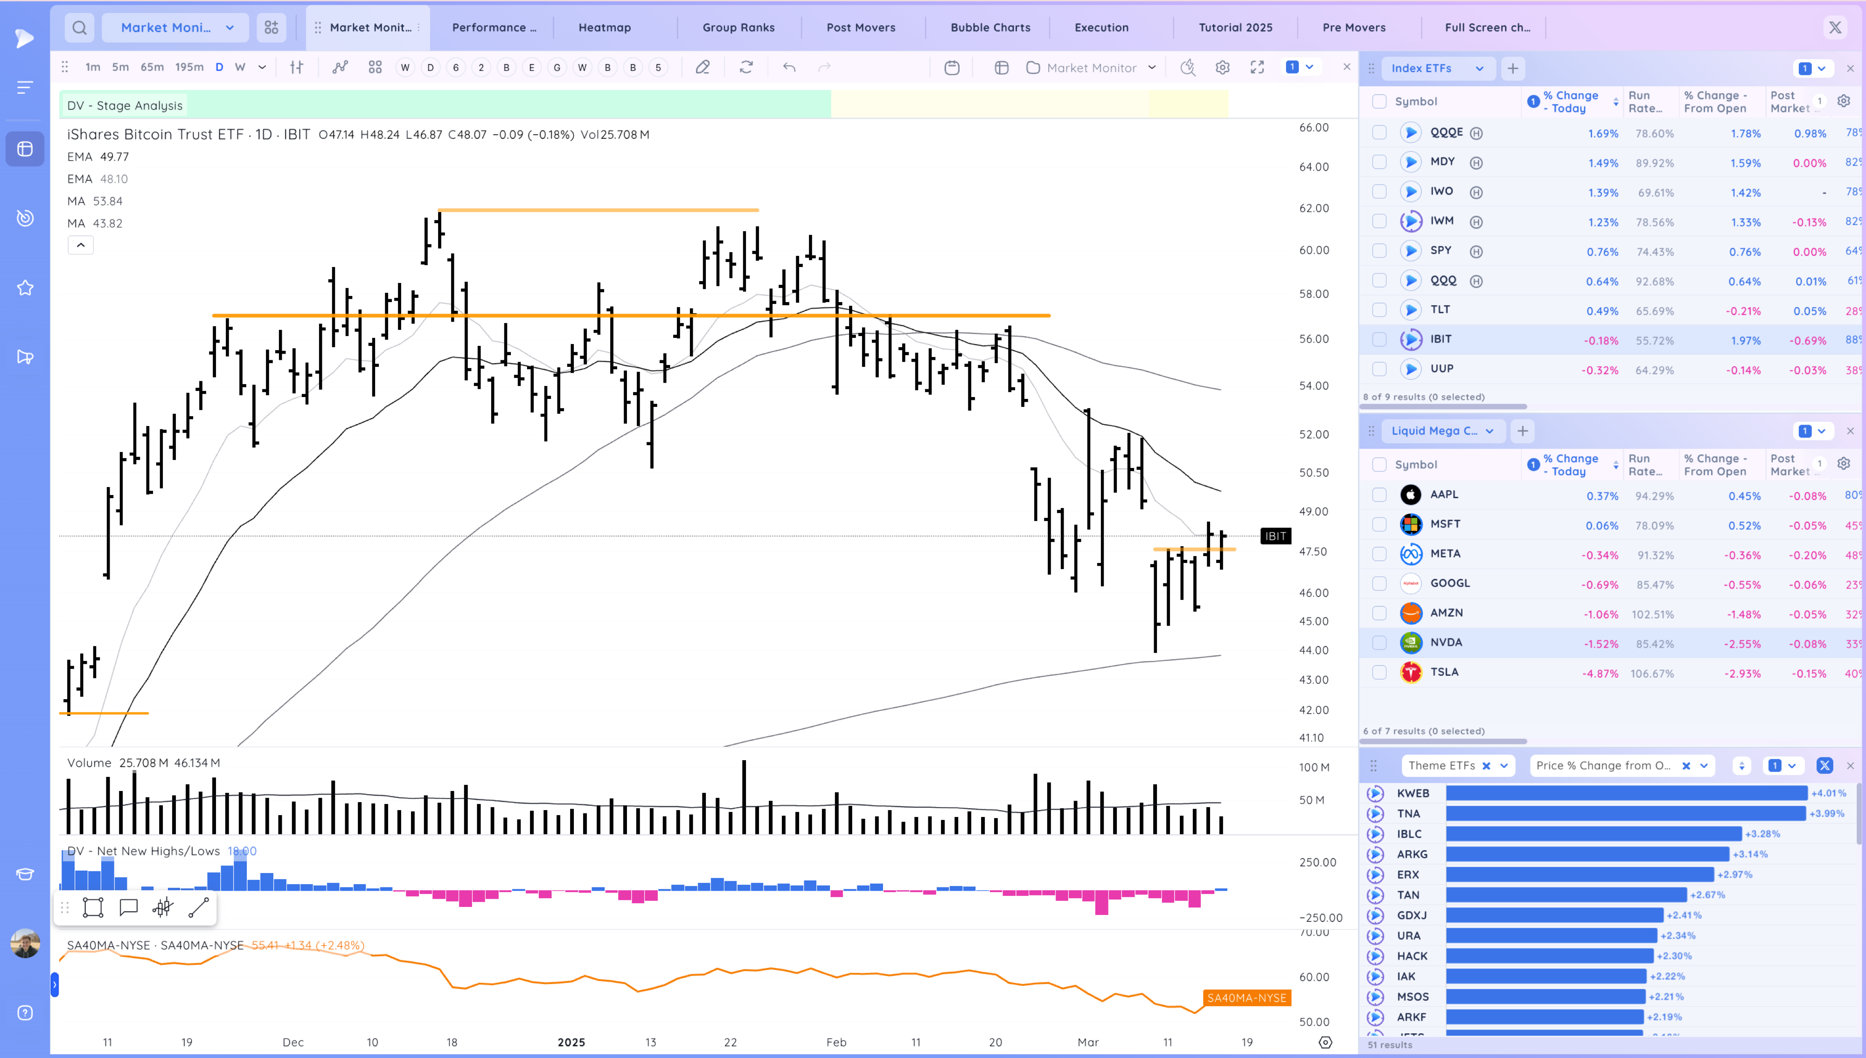Add a new list with plus button next to Liquid Mega C...
The image size is (1866, 1058).
point(1522,432)
